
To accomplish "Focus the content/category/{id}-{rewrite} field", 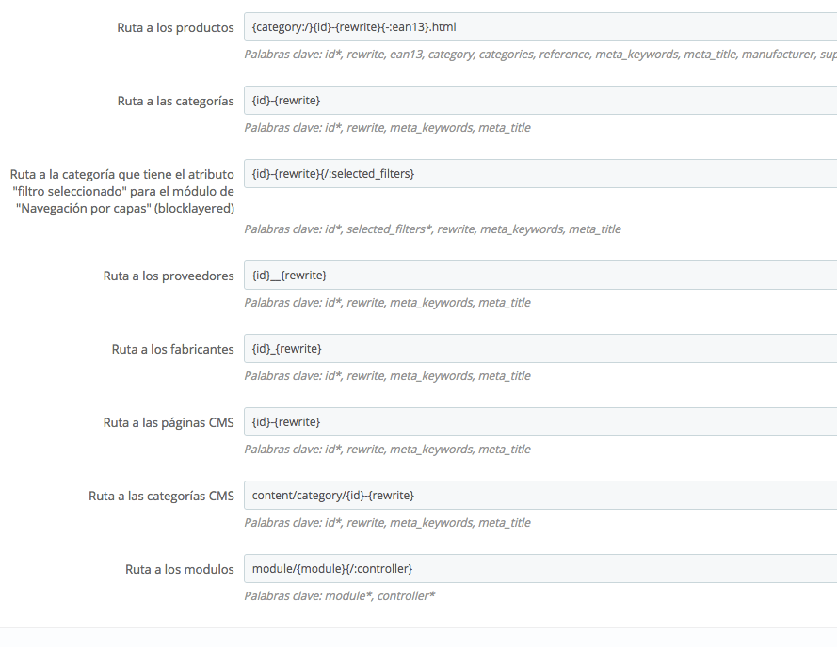I will click(x=540, y=495).
